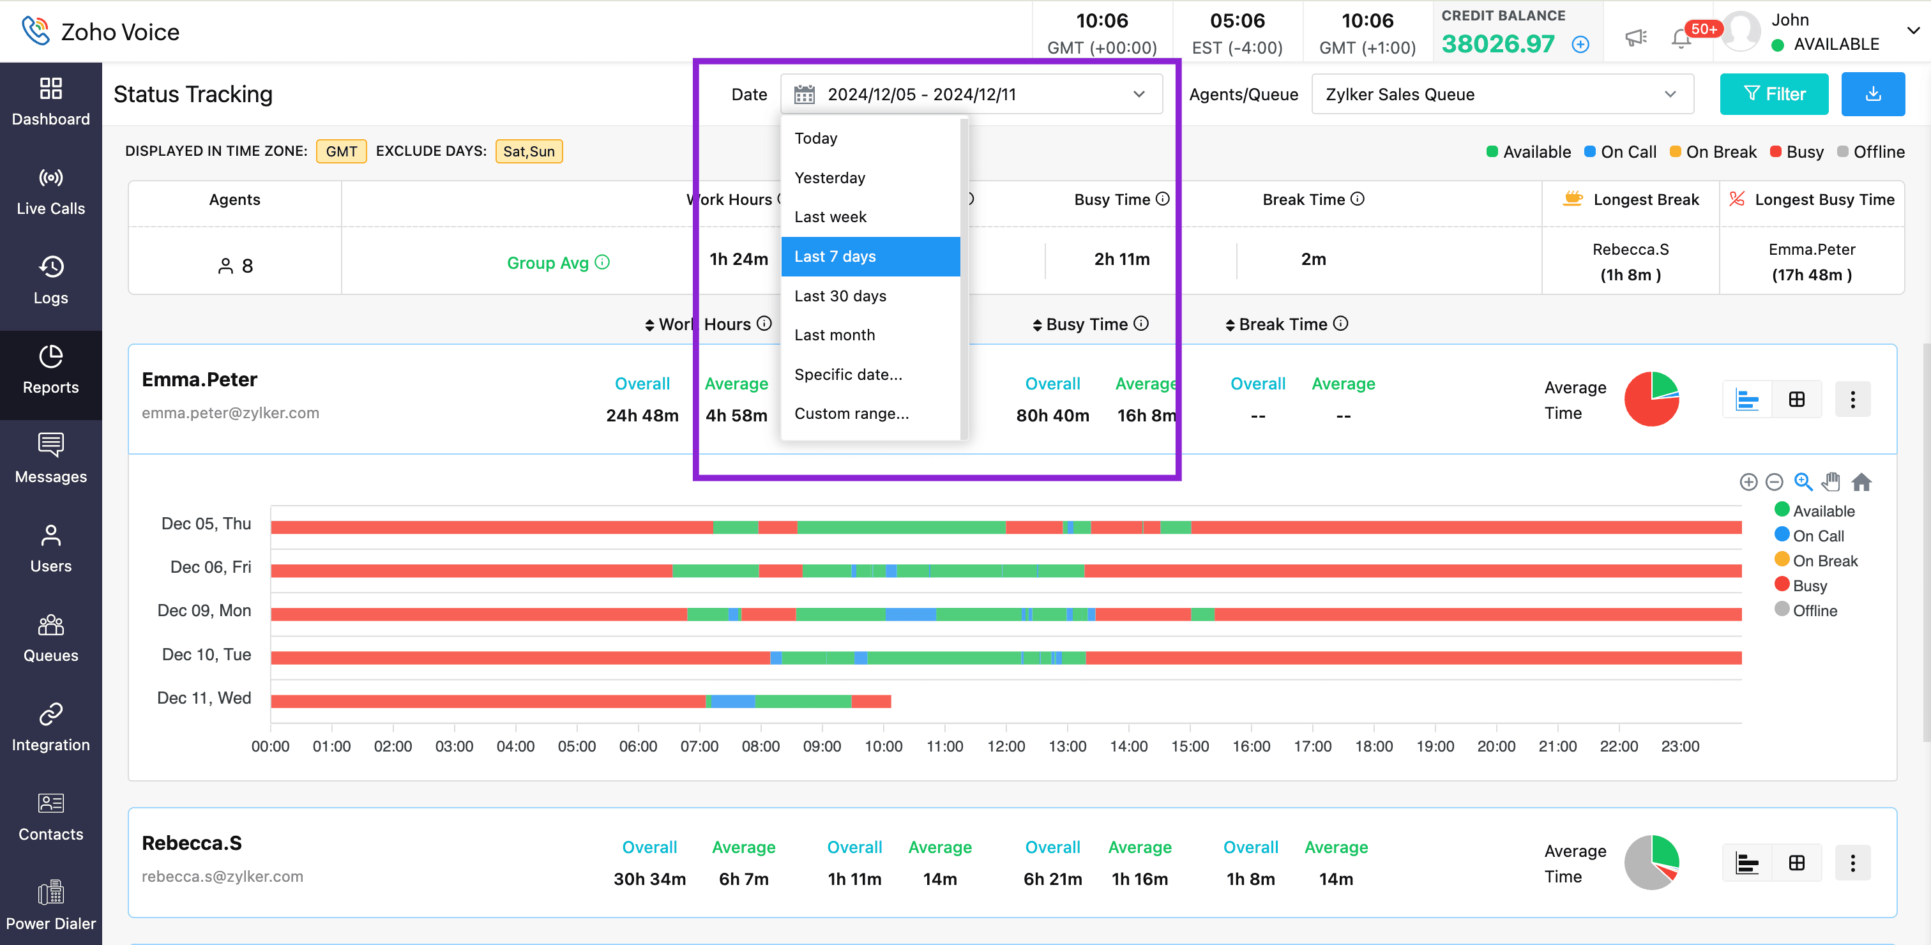The height and width of the screenshot is (945, 1931).
Task: Reset chart with the home icon
Action: [x=1861, y=482]
